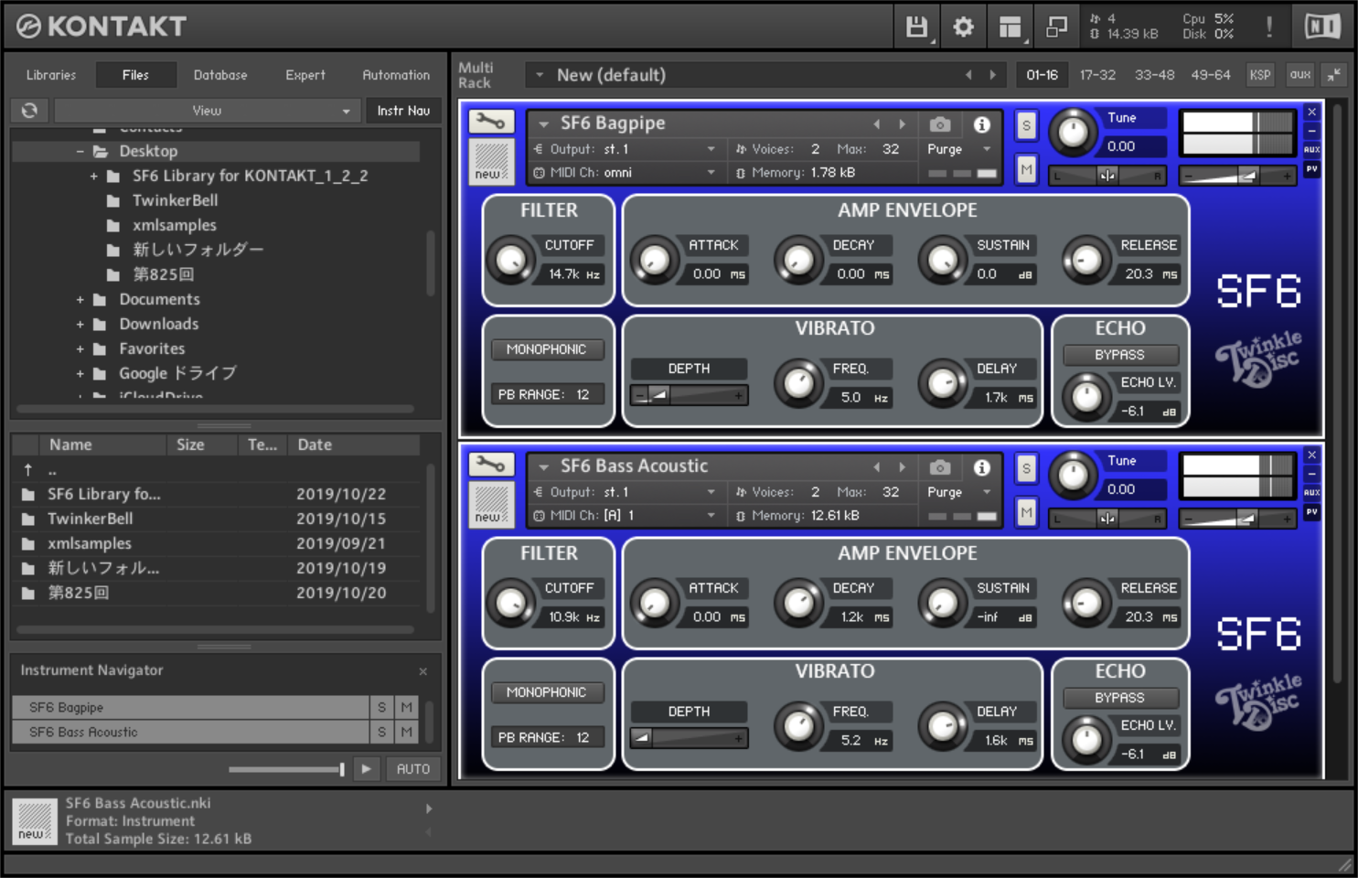Click the snapshot camera icon for SF6 Bass Acoustic
The width and height of the screenshot is (1358, 878).
940,467
